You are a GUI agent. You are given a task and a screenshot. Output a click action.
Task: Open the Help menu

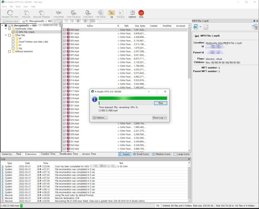33,7
